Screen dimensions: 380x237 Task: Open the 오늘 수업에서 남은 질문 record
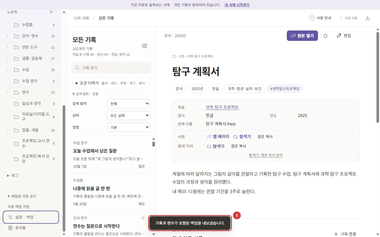(109, 155)
